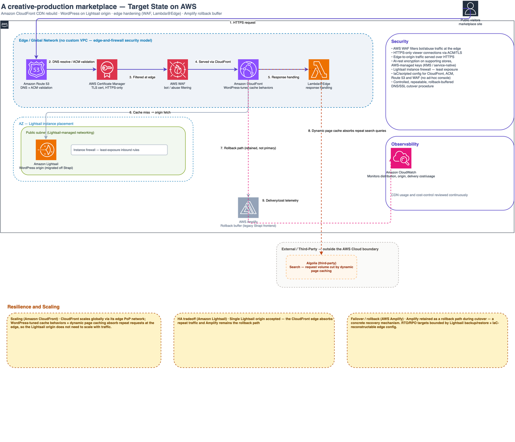Viewport: 515px width, 442px height.
Task: Click the HA tradeoff (Amazon Lightsail) card
Action: [254, 340]
